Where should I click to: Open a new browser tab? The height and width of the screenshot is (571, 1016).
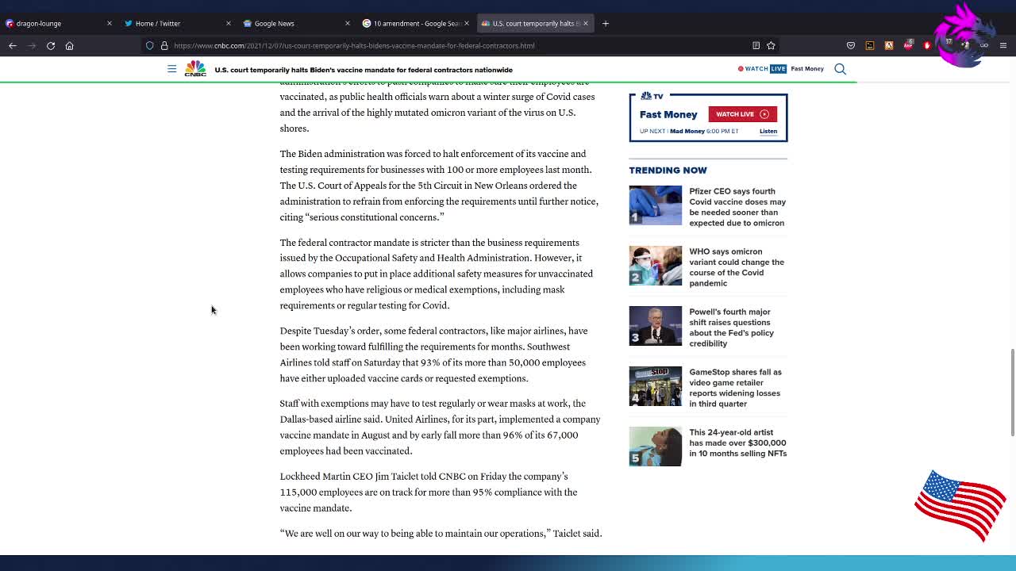click(605, 23)
